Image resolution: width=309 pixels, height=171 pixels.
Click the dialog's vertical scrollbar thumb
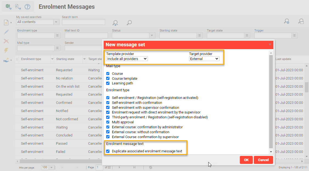(271, 101)
